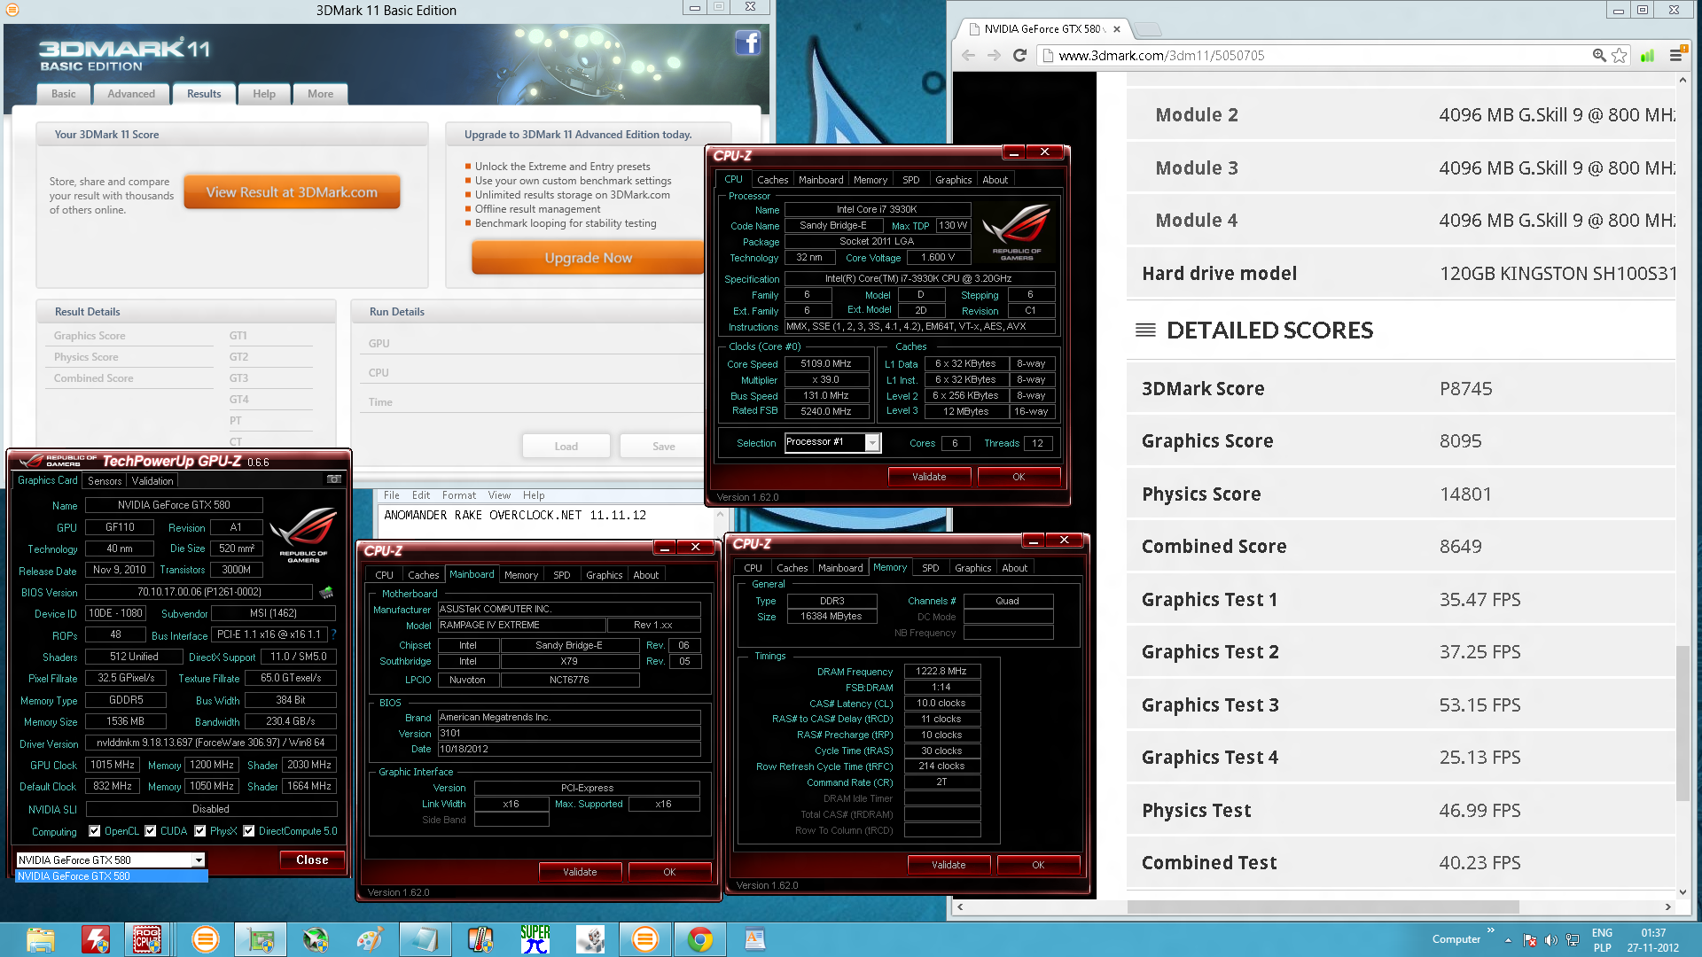Image resolution: width=1702 pixels, height=957 pixels.
Task: Open the thermometer temperature monitor taskbar icon
Action: click(480, 939)
